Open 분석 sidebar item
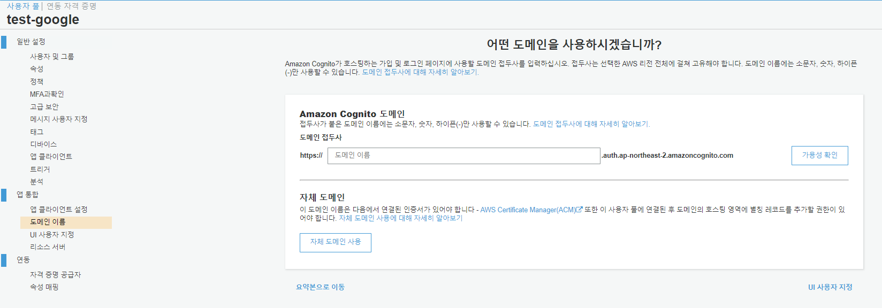This screenshot has height=308, width=882. click(x=36, y=182)
